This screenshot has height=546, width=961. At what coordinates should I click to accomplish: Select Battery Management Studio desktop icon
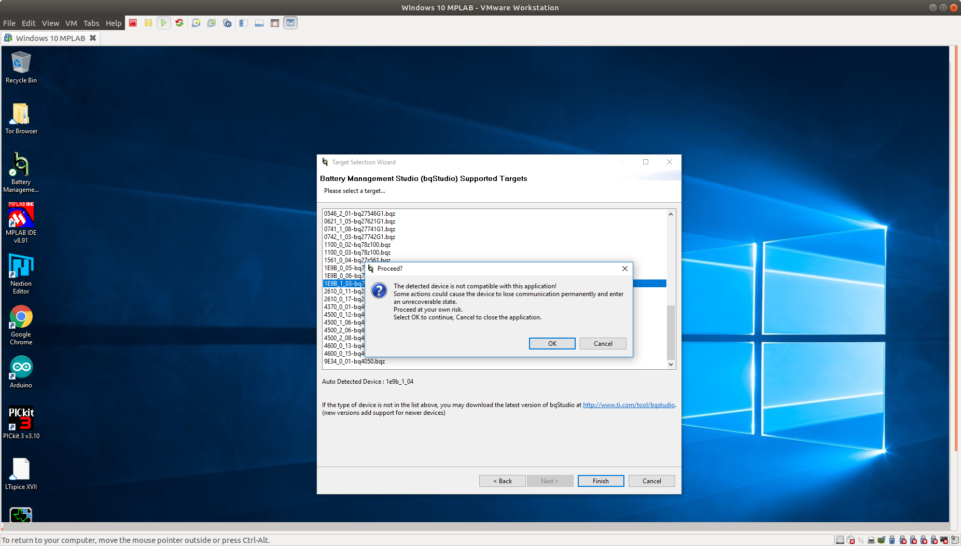pos(21,173)
